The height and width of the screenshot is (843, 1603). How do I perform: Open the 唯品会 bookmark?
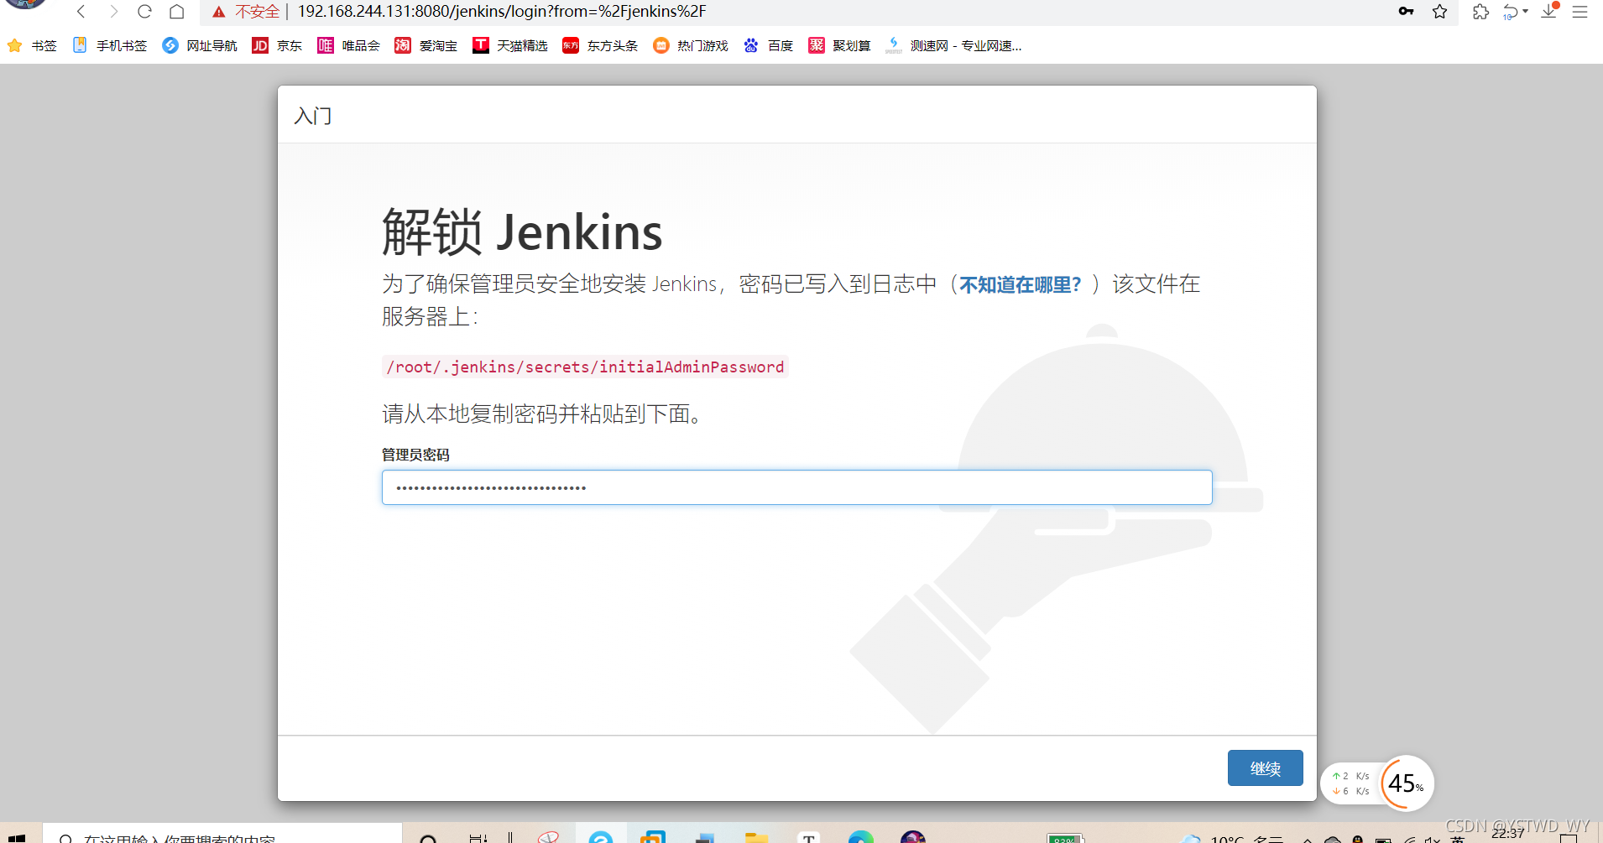348,45
